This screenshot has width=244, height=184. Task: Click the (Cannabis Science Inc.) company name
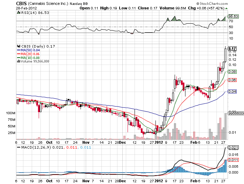[48, 3]
